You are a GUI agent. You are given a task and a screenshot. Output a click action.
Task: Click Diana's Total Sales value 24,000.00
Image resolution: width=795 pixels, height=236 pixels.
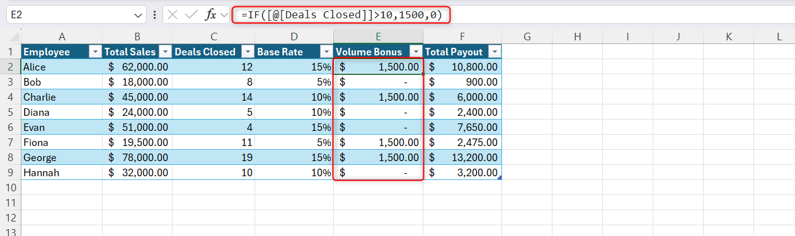tap(137, 112)
